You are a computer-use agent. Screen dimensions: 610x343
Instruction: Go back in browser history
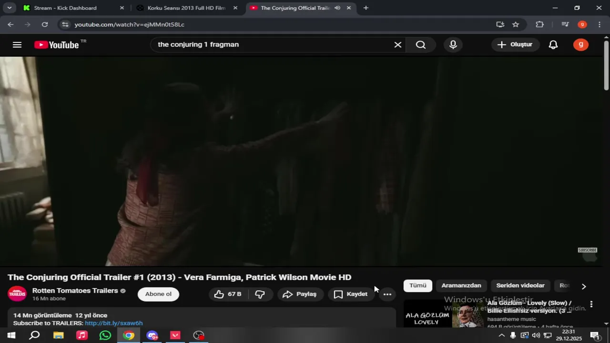pos(10,24)
